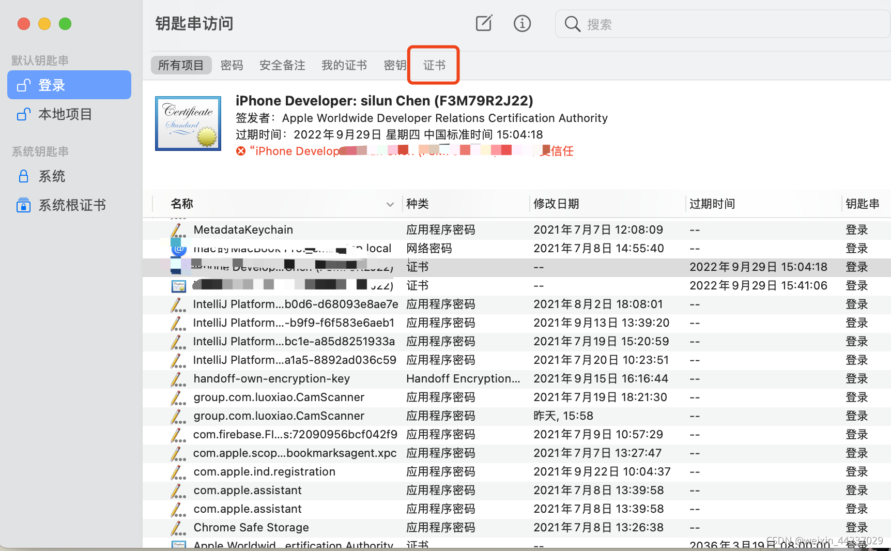This screenshot has width=891, height=551.
Task: Click the issuer line Apple Worldwide Developer Relations
Action: point(421,118)
